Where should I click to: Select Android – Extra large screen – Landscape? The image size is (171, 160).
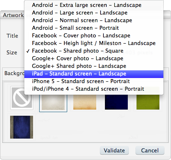[94, 5]
